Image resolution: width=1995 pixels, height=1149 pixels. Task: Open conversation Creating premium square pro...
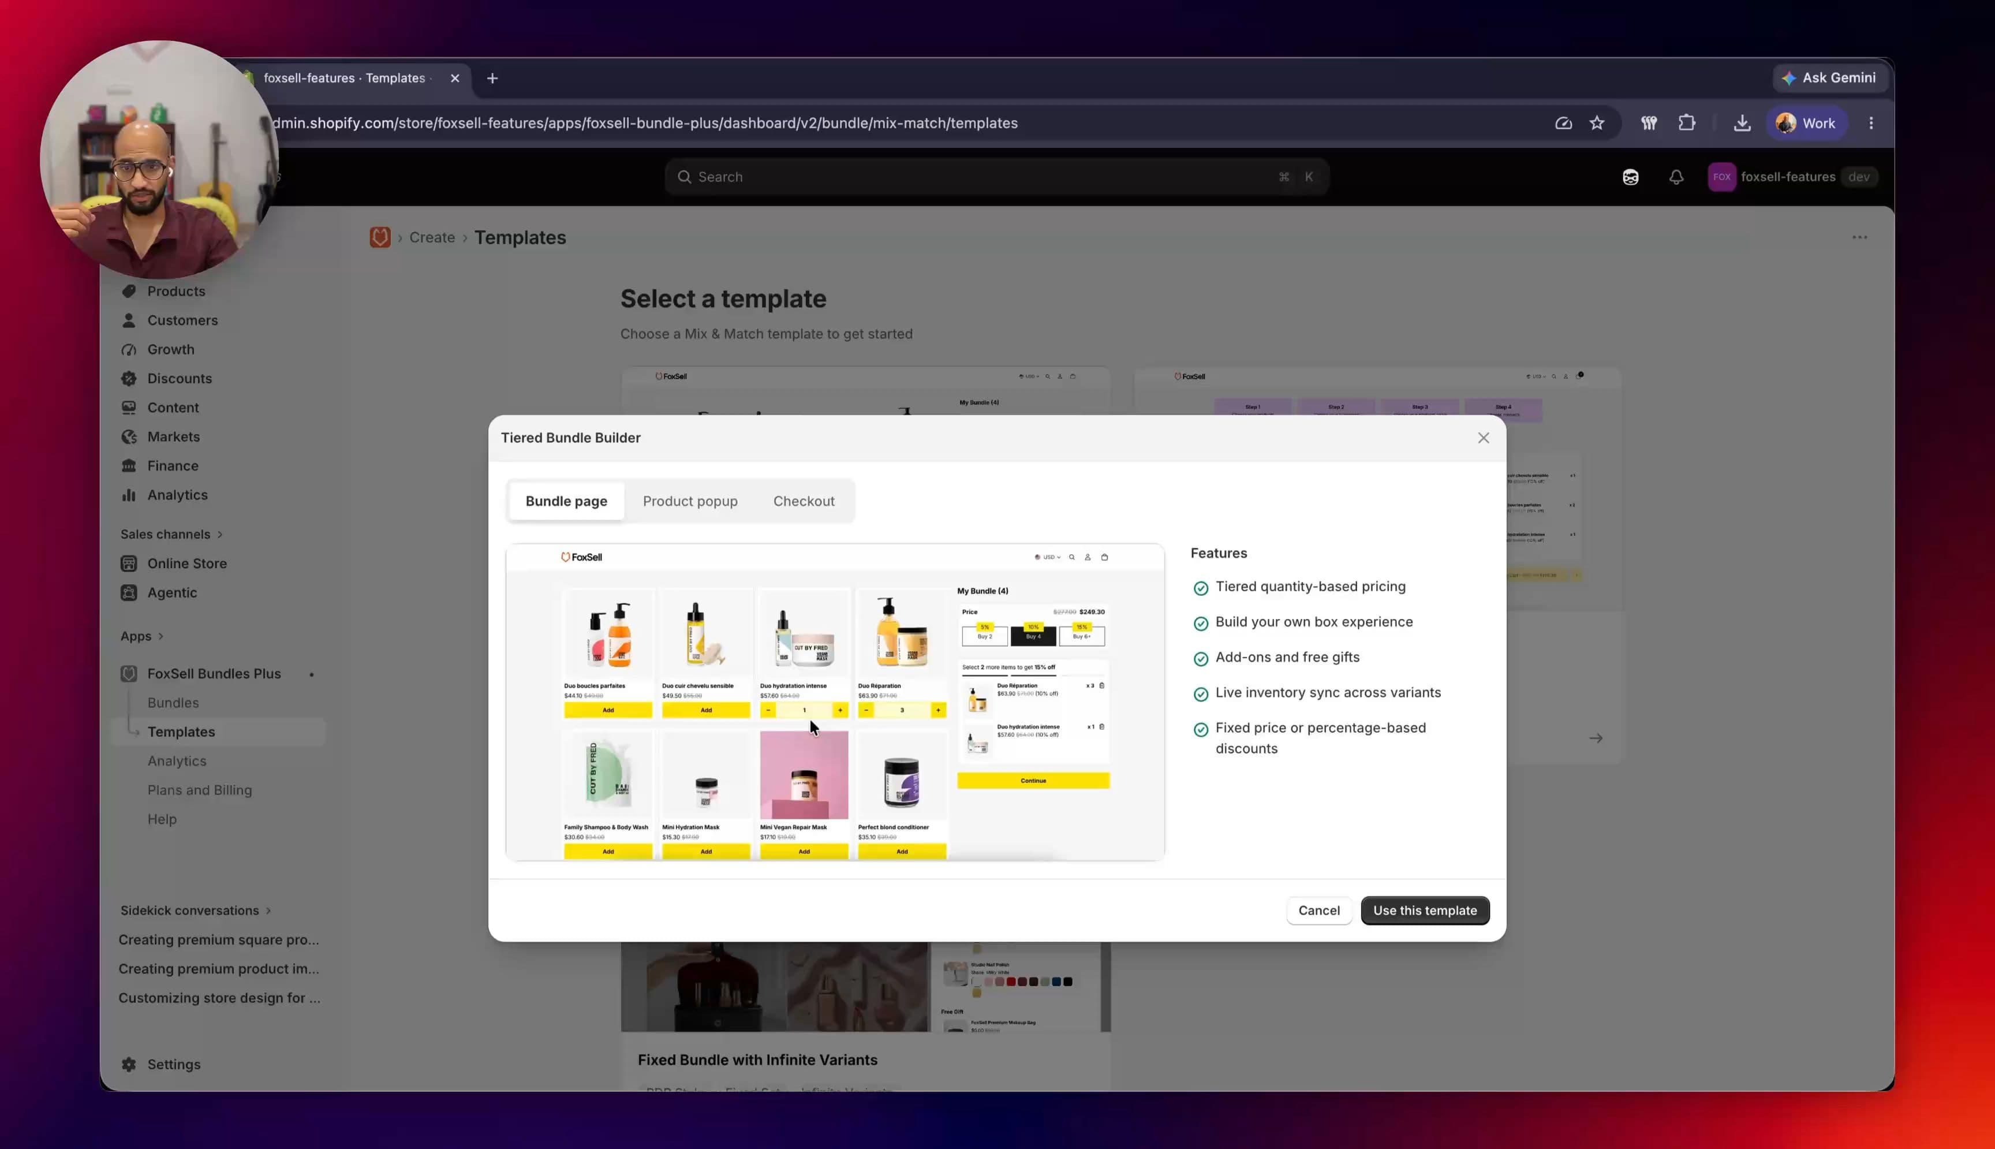point(219,940)
